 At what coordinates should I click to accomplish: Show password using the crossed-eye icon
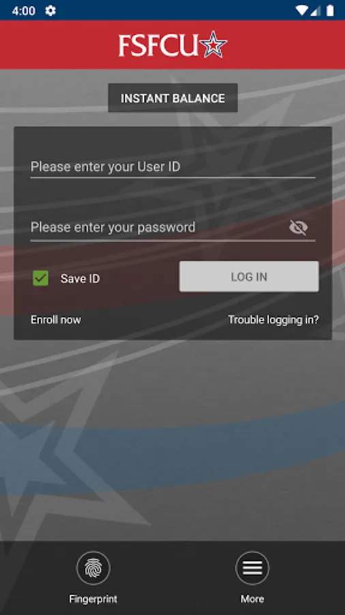299,228
